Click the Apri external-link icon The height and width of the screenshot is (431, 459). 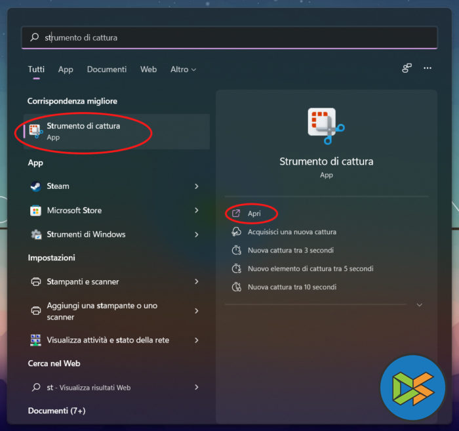[x=236, y=213]
